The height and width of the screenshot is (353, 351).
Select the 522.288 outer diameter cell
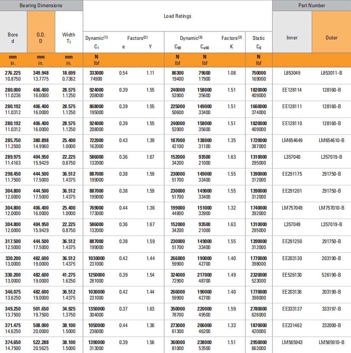[41, 342]
